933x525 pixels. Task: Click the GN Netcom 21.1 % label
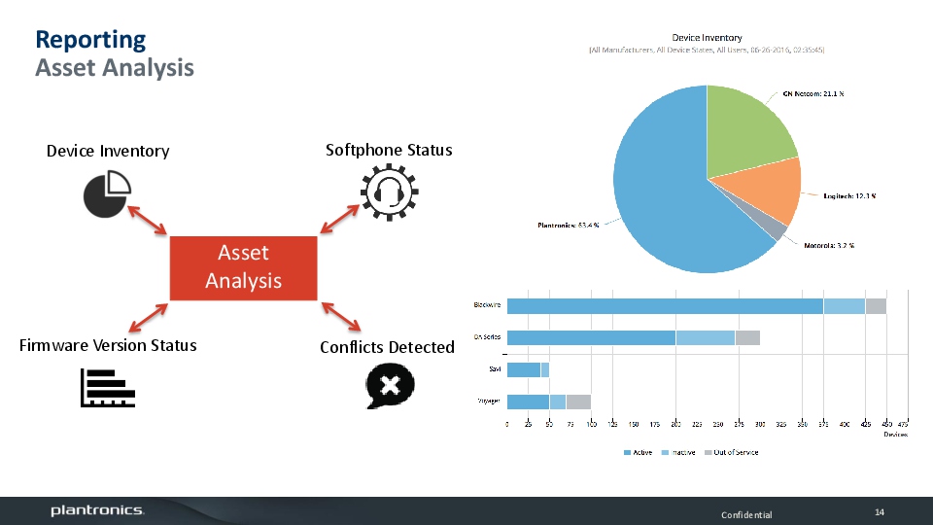[x=812, y=94]
